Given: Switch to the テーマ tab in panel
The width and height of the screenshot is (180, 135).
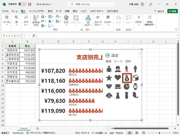Looking at the screenshot, I should [x=118, y=61].
